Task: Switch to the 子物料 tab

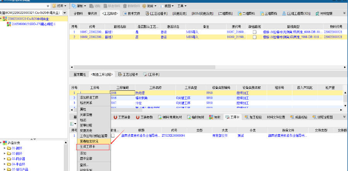Action: (78, 14)
